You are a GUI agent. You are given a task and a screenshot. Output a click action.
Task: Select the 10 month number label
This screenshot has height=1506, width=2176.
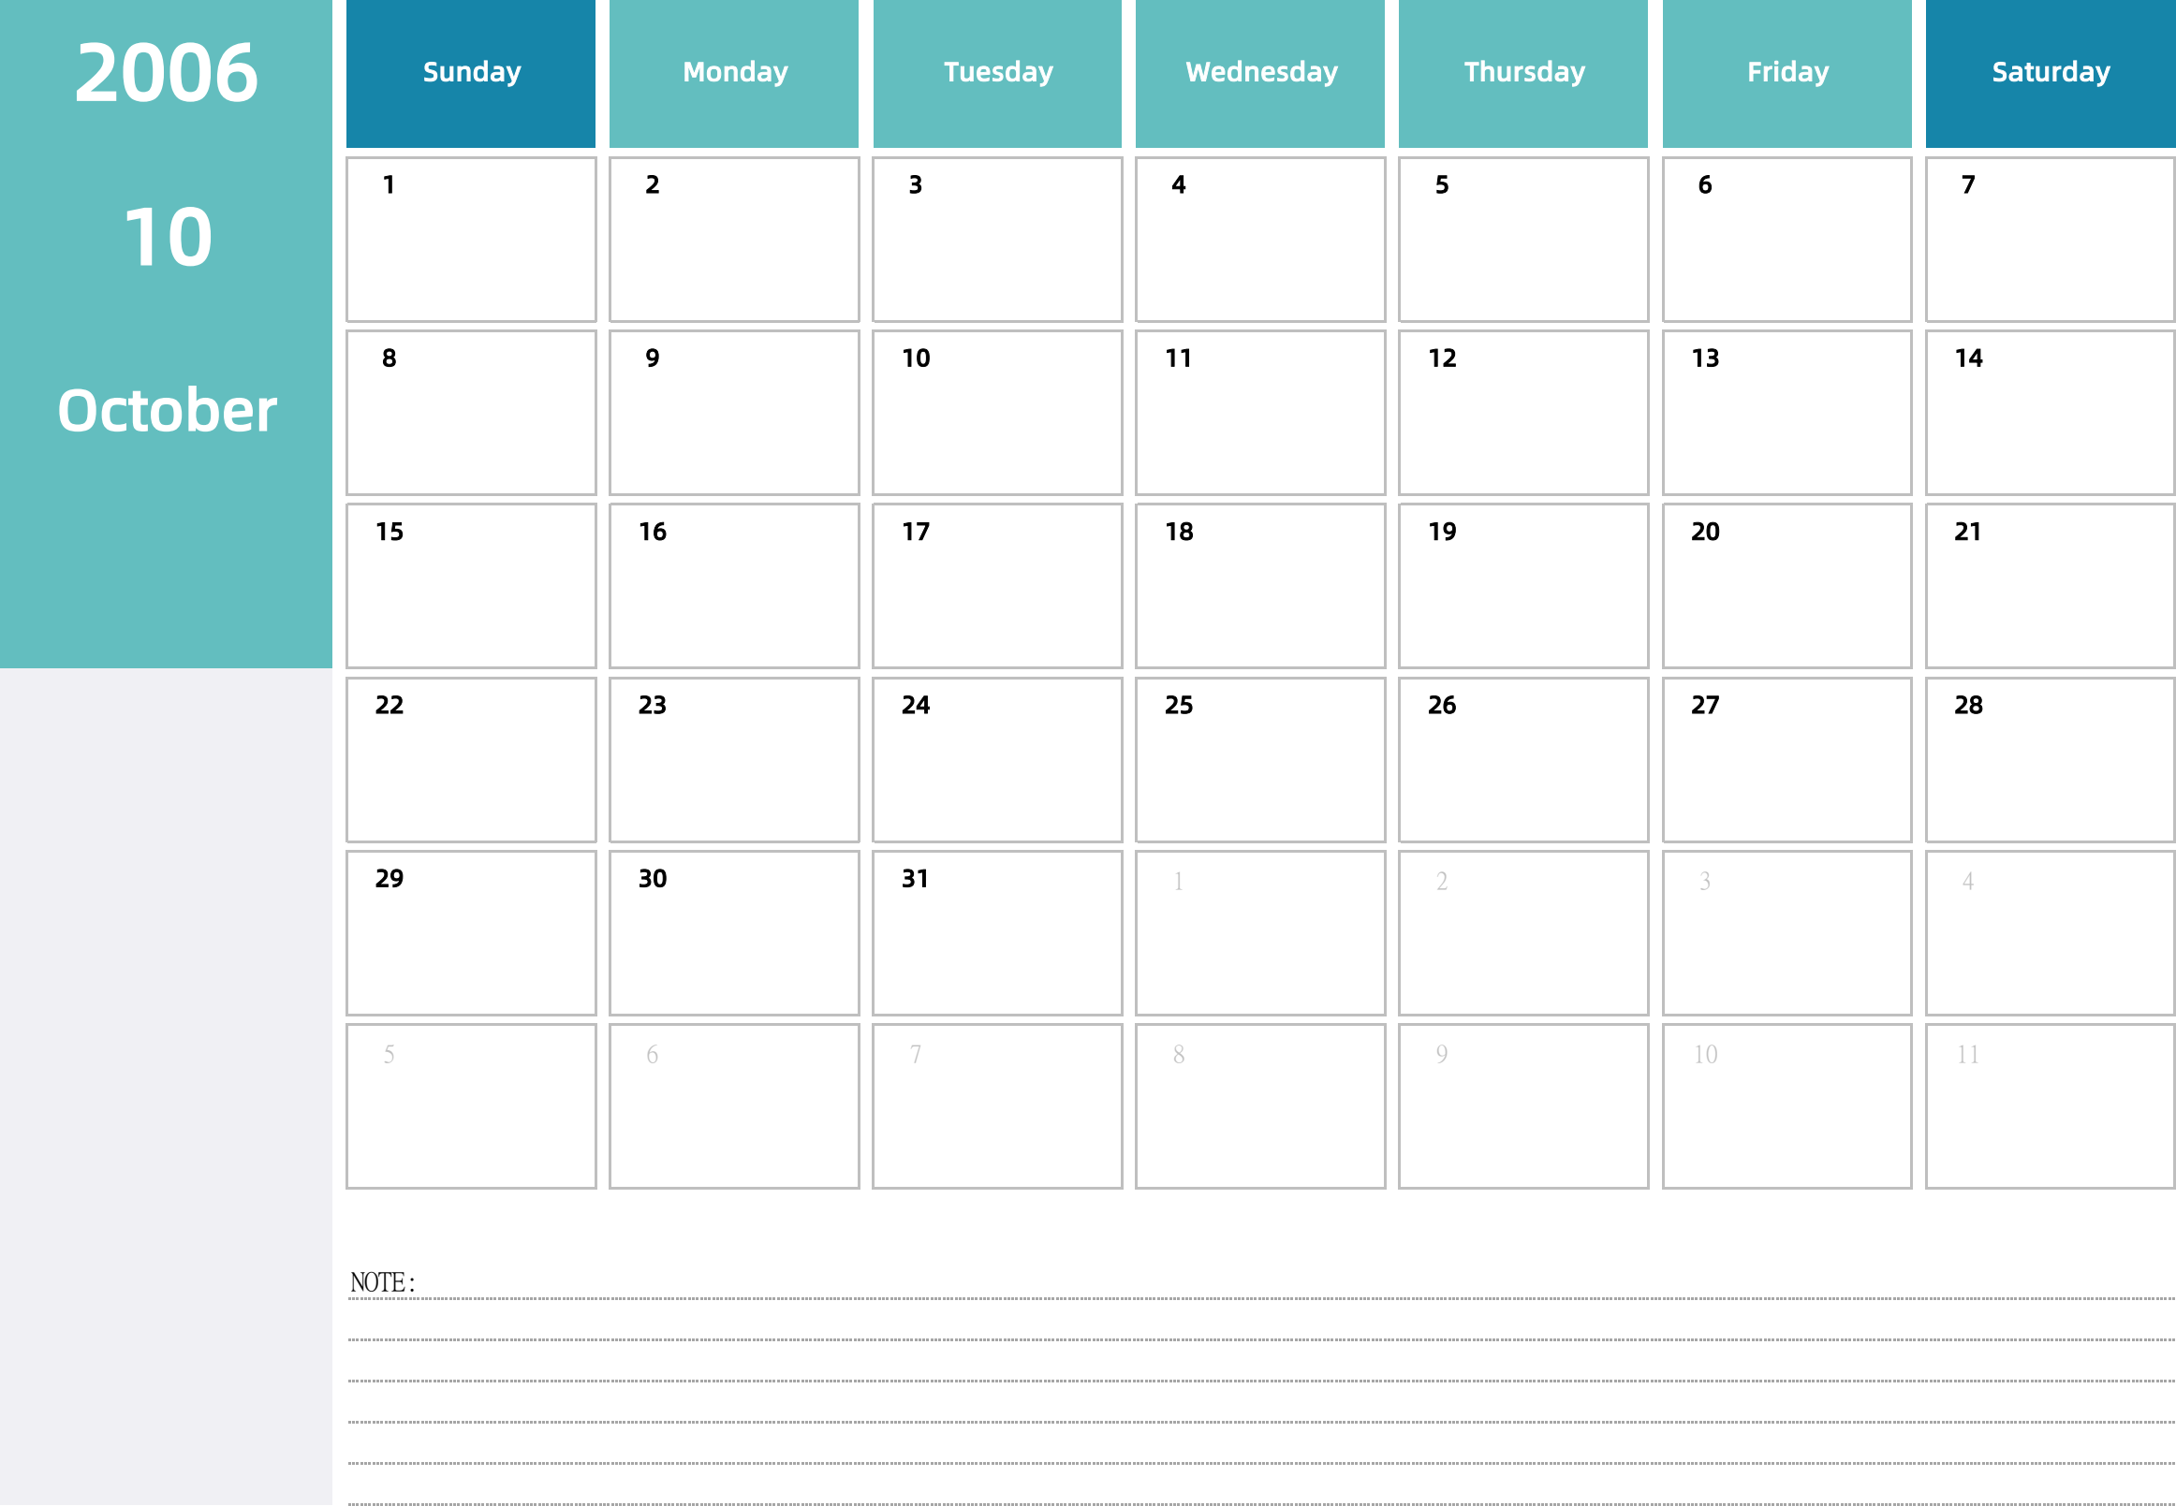166,231
